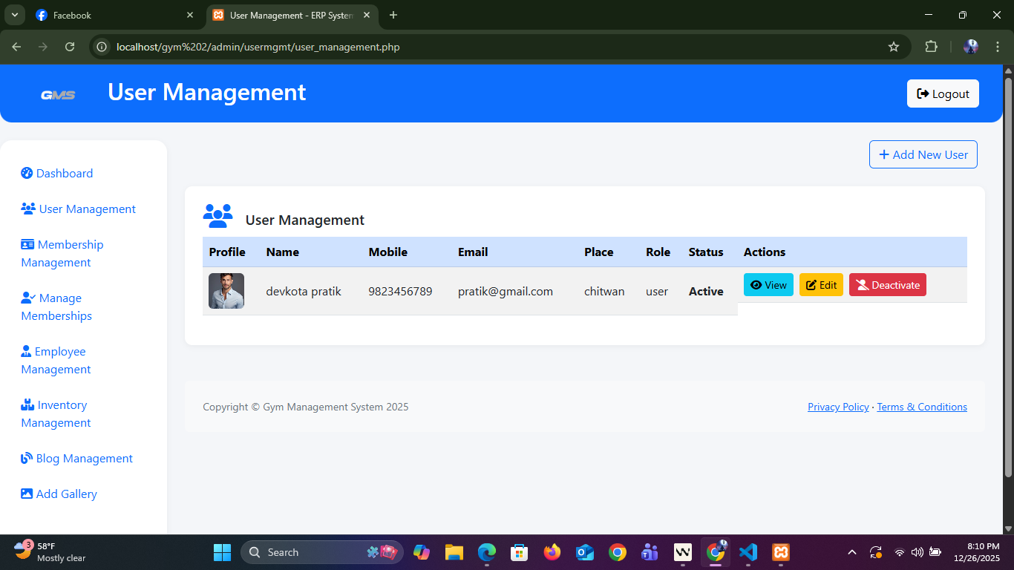Click the taskbar Search box

pos(322,552)
